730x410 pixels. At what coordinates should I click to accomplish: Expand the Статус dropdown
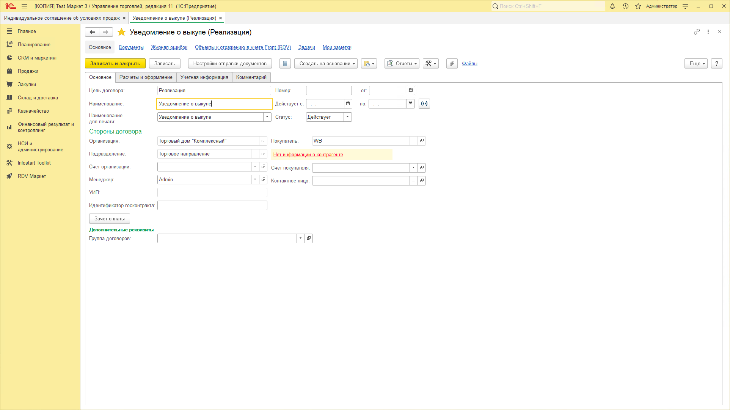347,117
